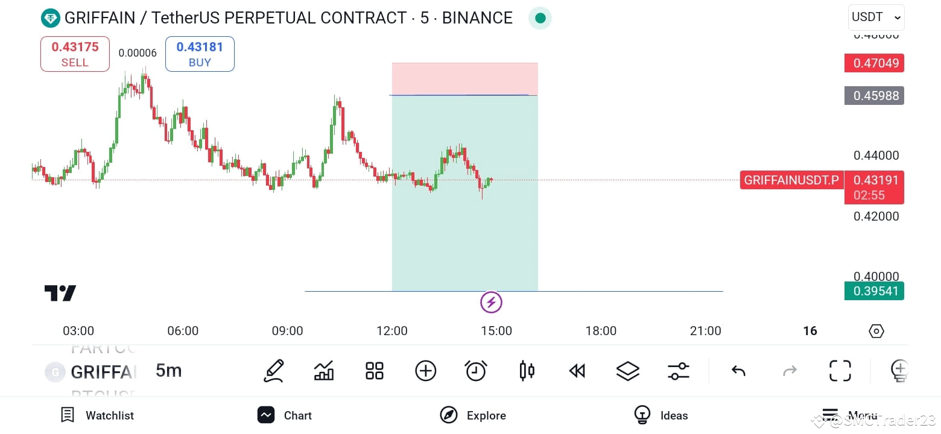The width and height of the screenshot is (941, 434).
Task: Create a new alert with the clock icon
Action: pyautogui.click(x=476, y=371)
